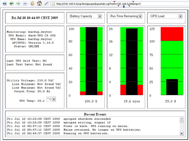
Task: Open the UPS Load dropdown
Action: 166,16
